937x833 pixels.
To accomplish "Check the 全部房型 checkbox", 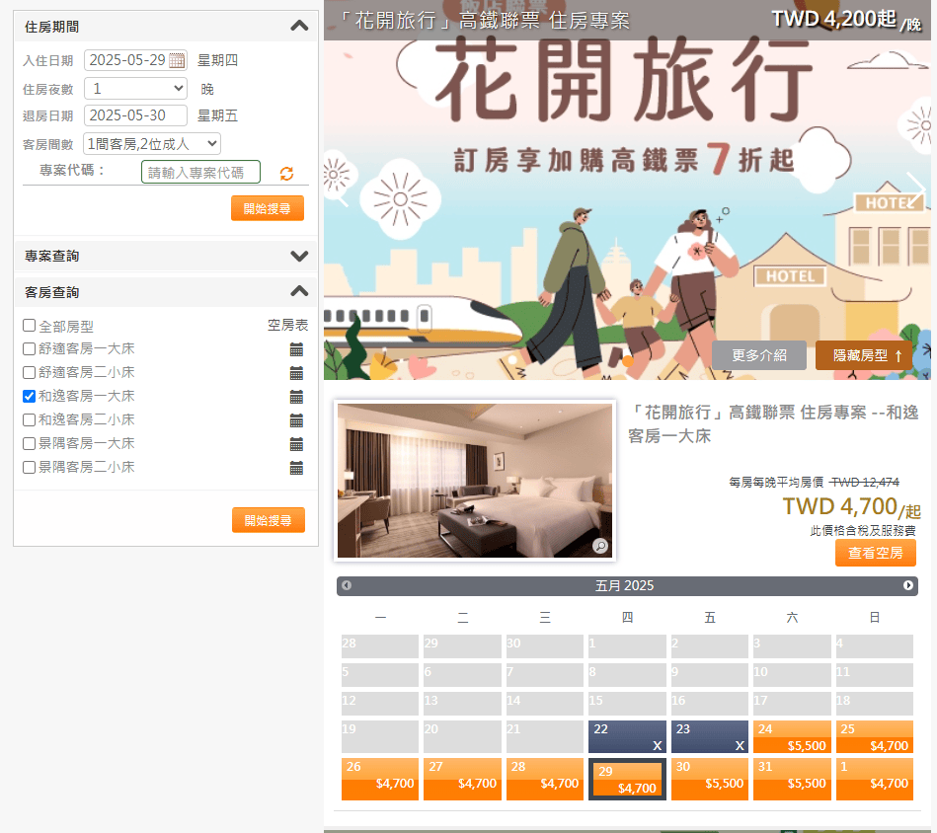I will point(29,326).
